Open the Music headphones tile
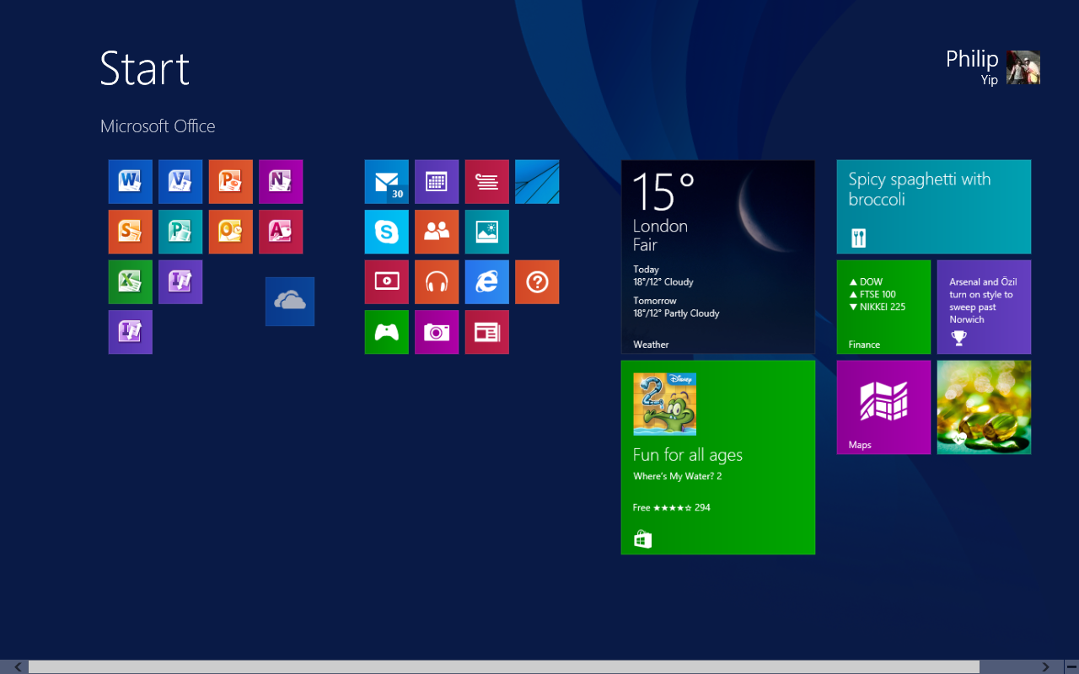The image size is (1079, 674). [437, 282]
